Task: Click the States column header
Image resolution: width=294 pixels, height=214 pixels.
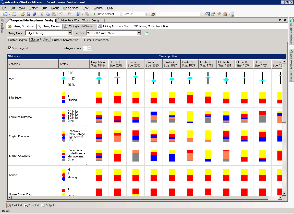Action: point(75,64)
